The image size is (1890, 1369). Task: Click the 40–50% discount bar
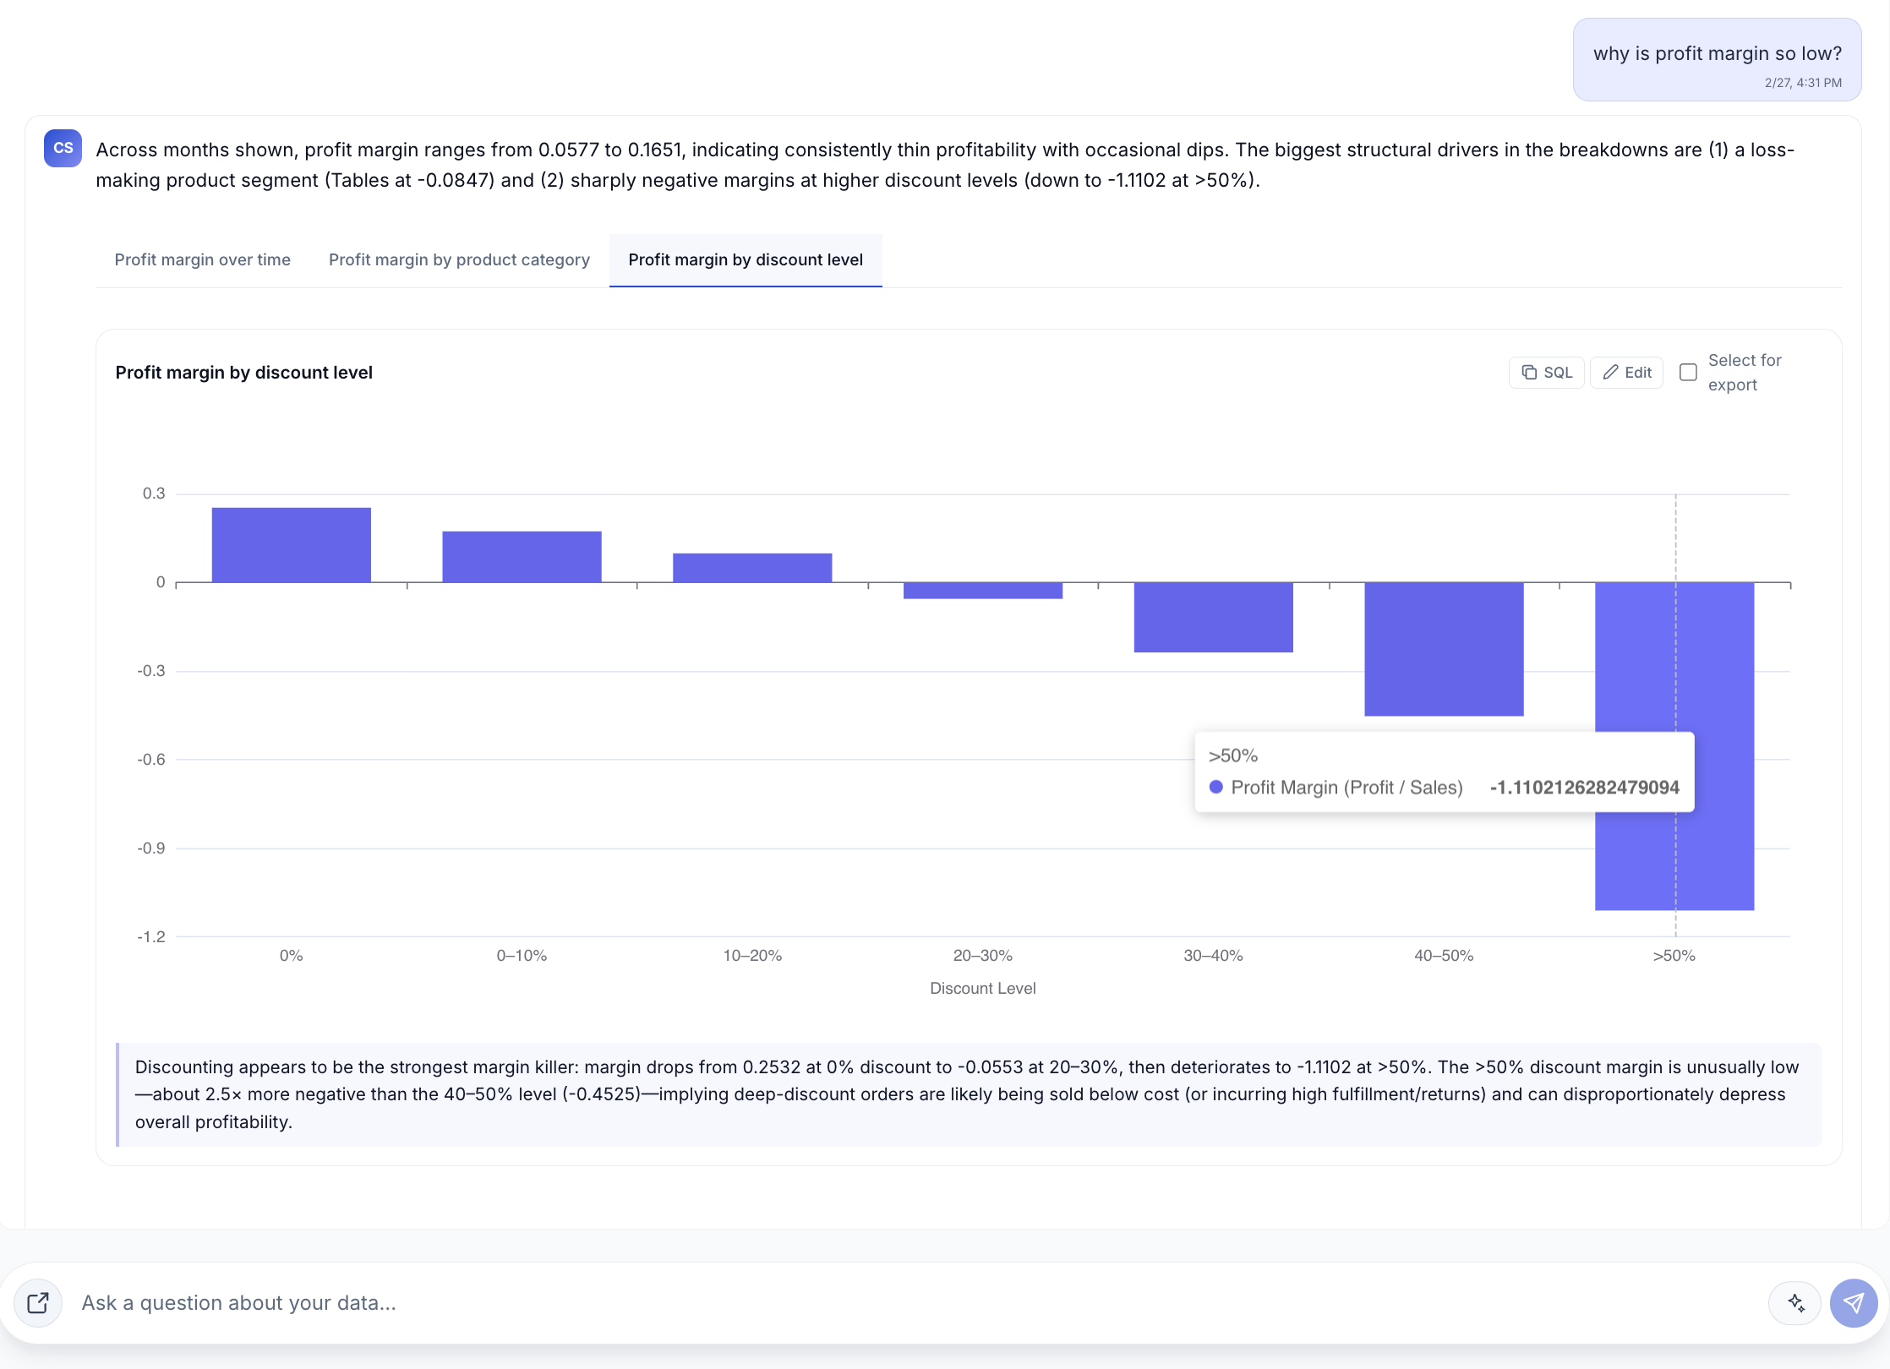[x=1444, y=649]
